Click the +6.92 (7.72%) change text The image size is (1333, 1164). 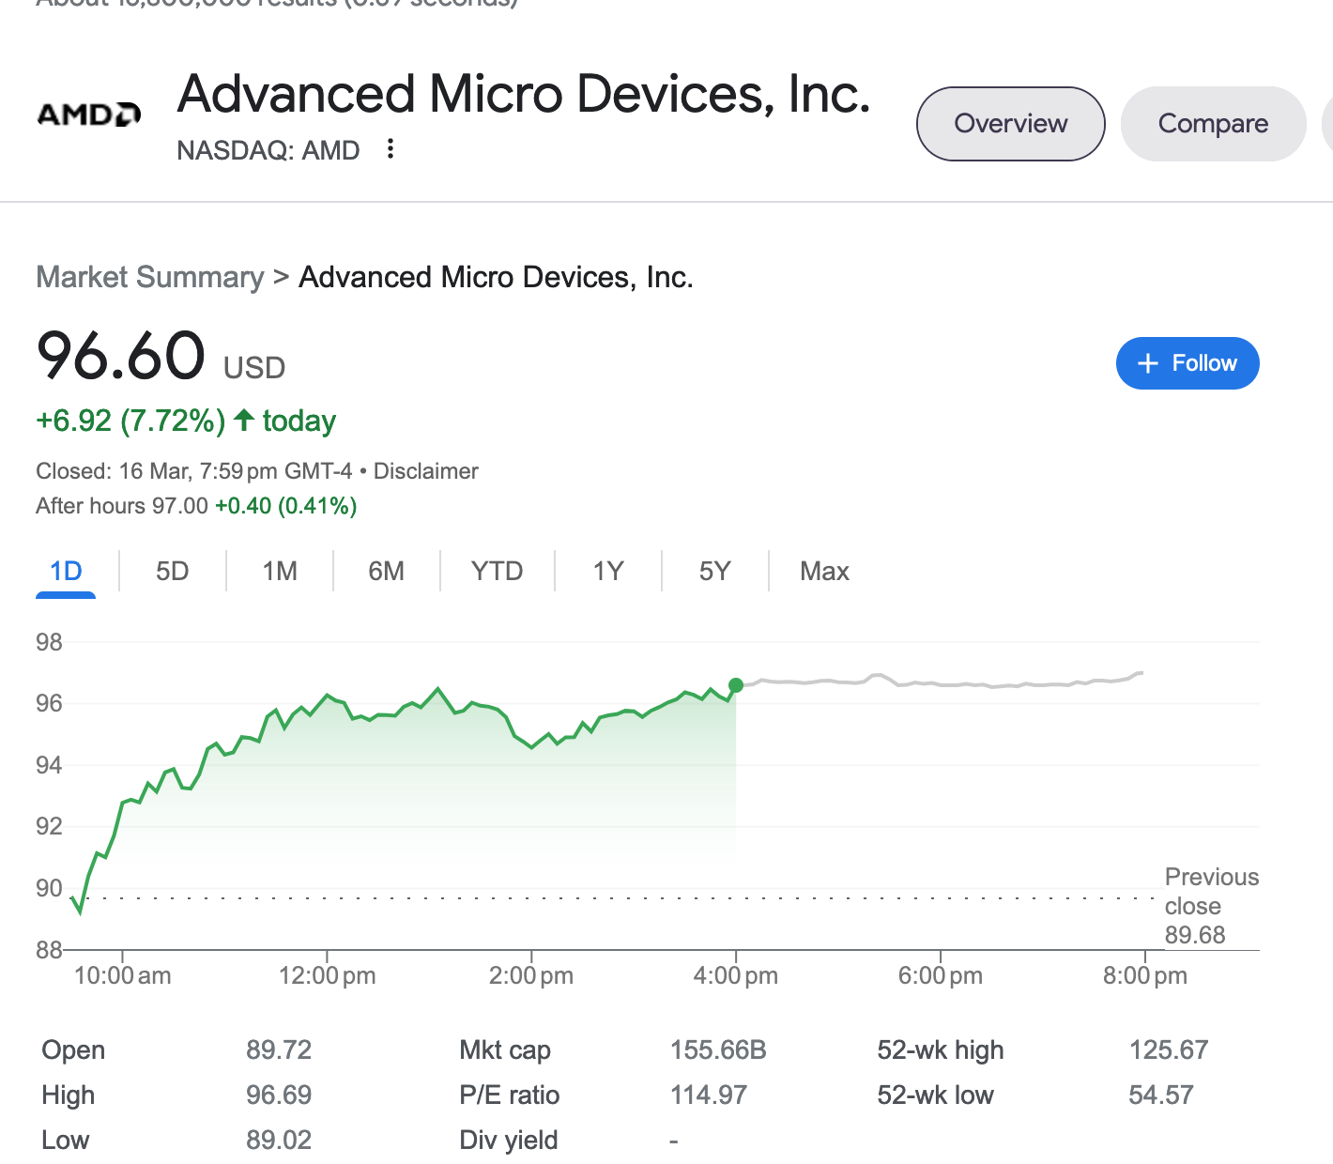[130, 421]
